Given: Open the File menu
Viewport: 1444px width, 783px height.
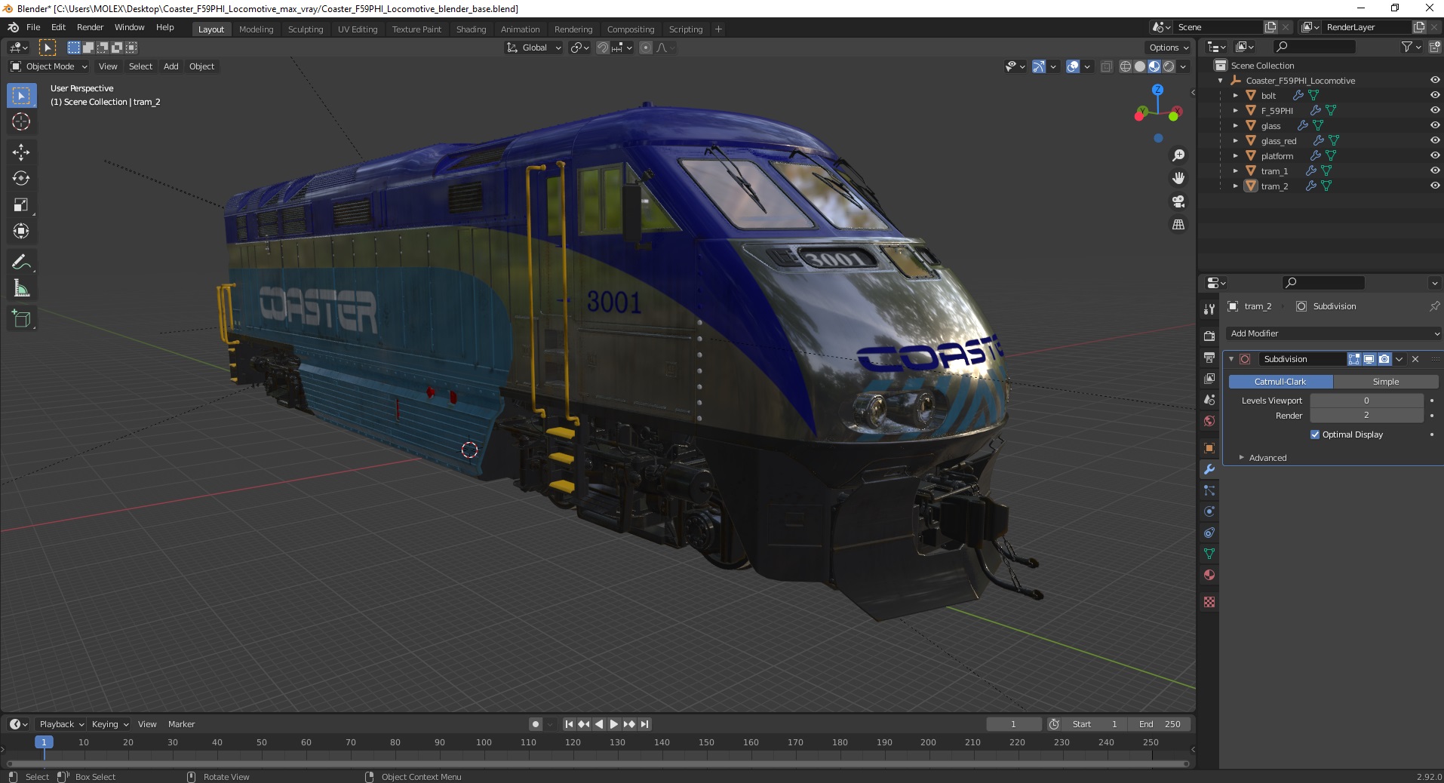Looking at the screenshot, I should tap(33, 27).
